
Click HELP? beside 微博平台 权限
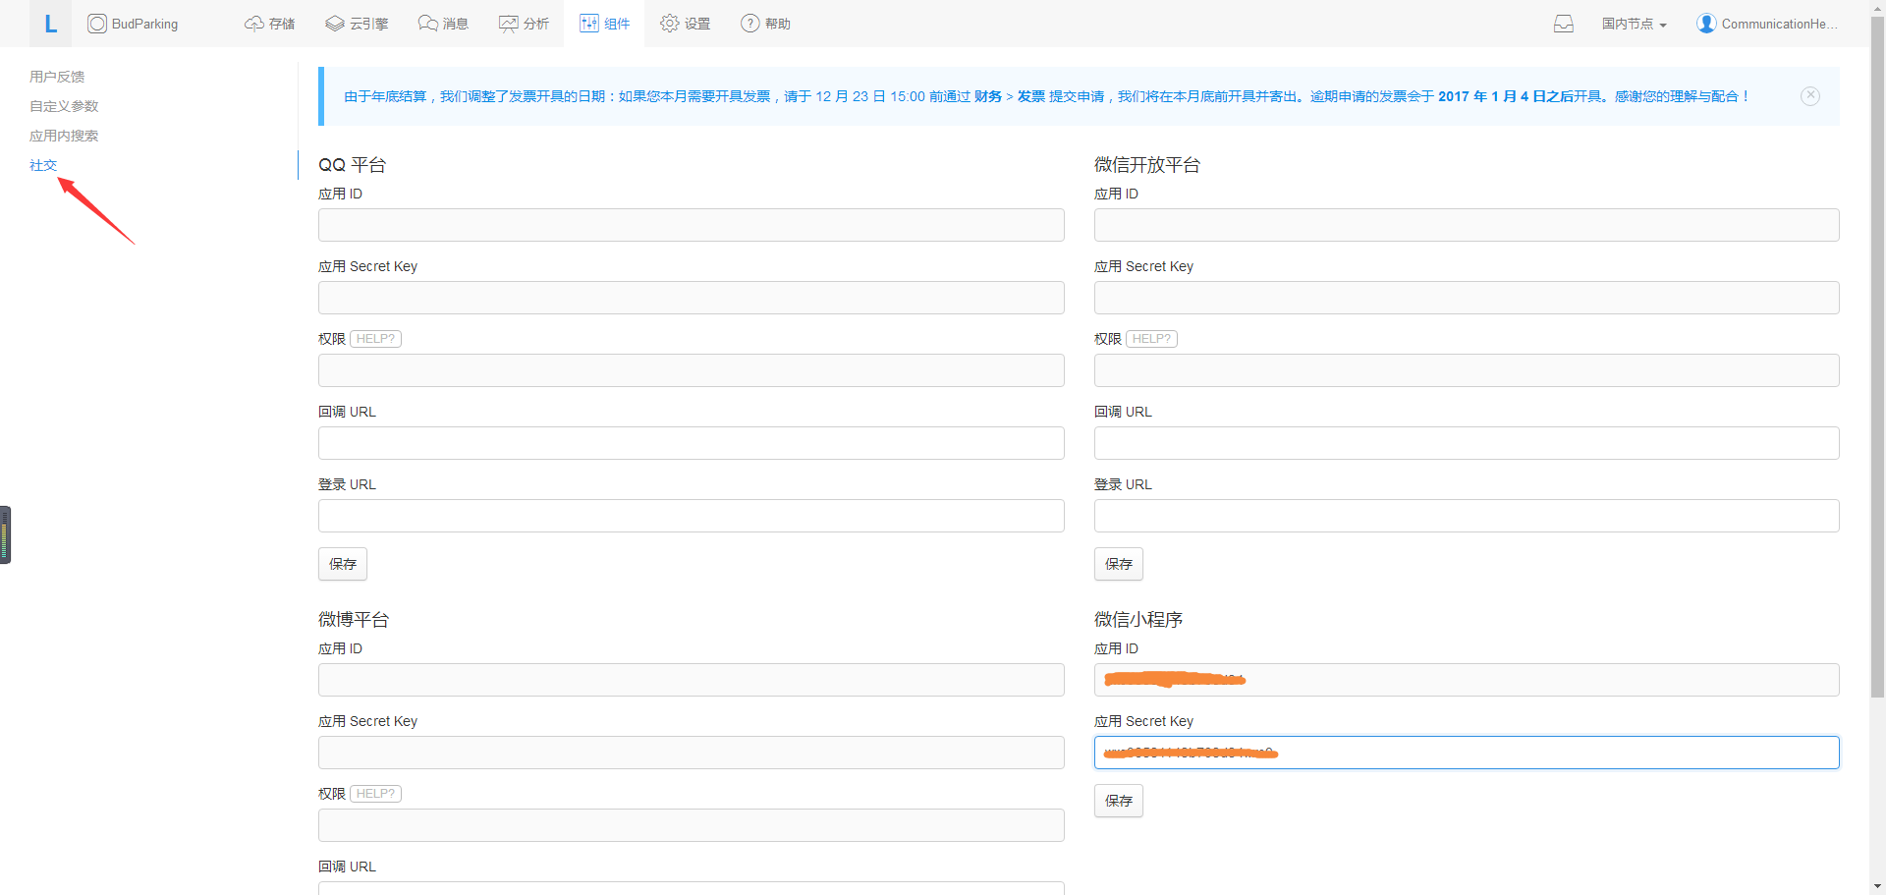[x=375, y=794]
